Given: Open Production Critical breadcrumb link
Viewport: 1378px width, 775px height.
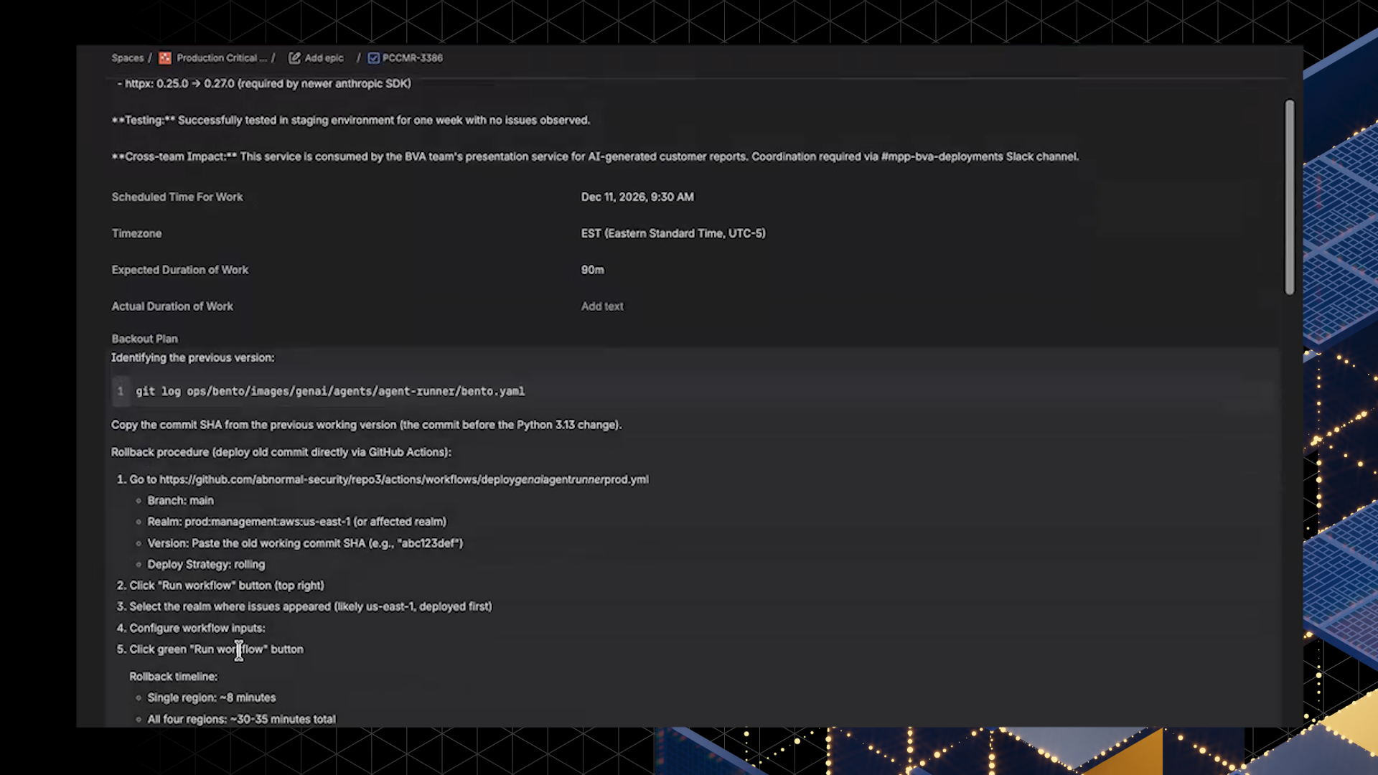Looking at the screenshot, I should coord(222,58).
